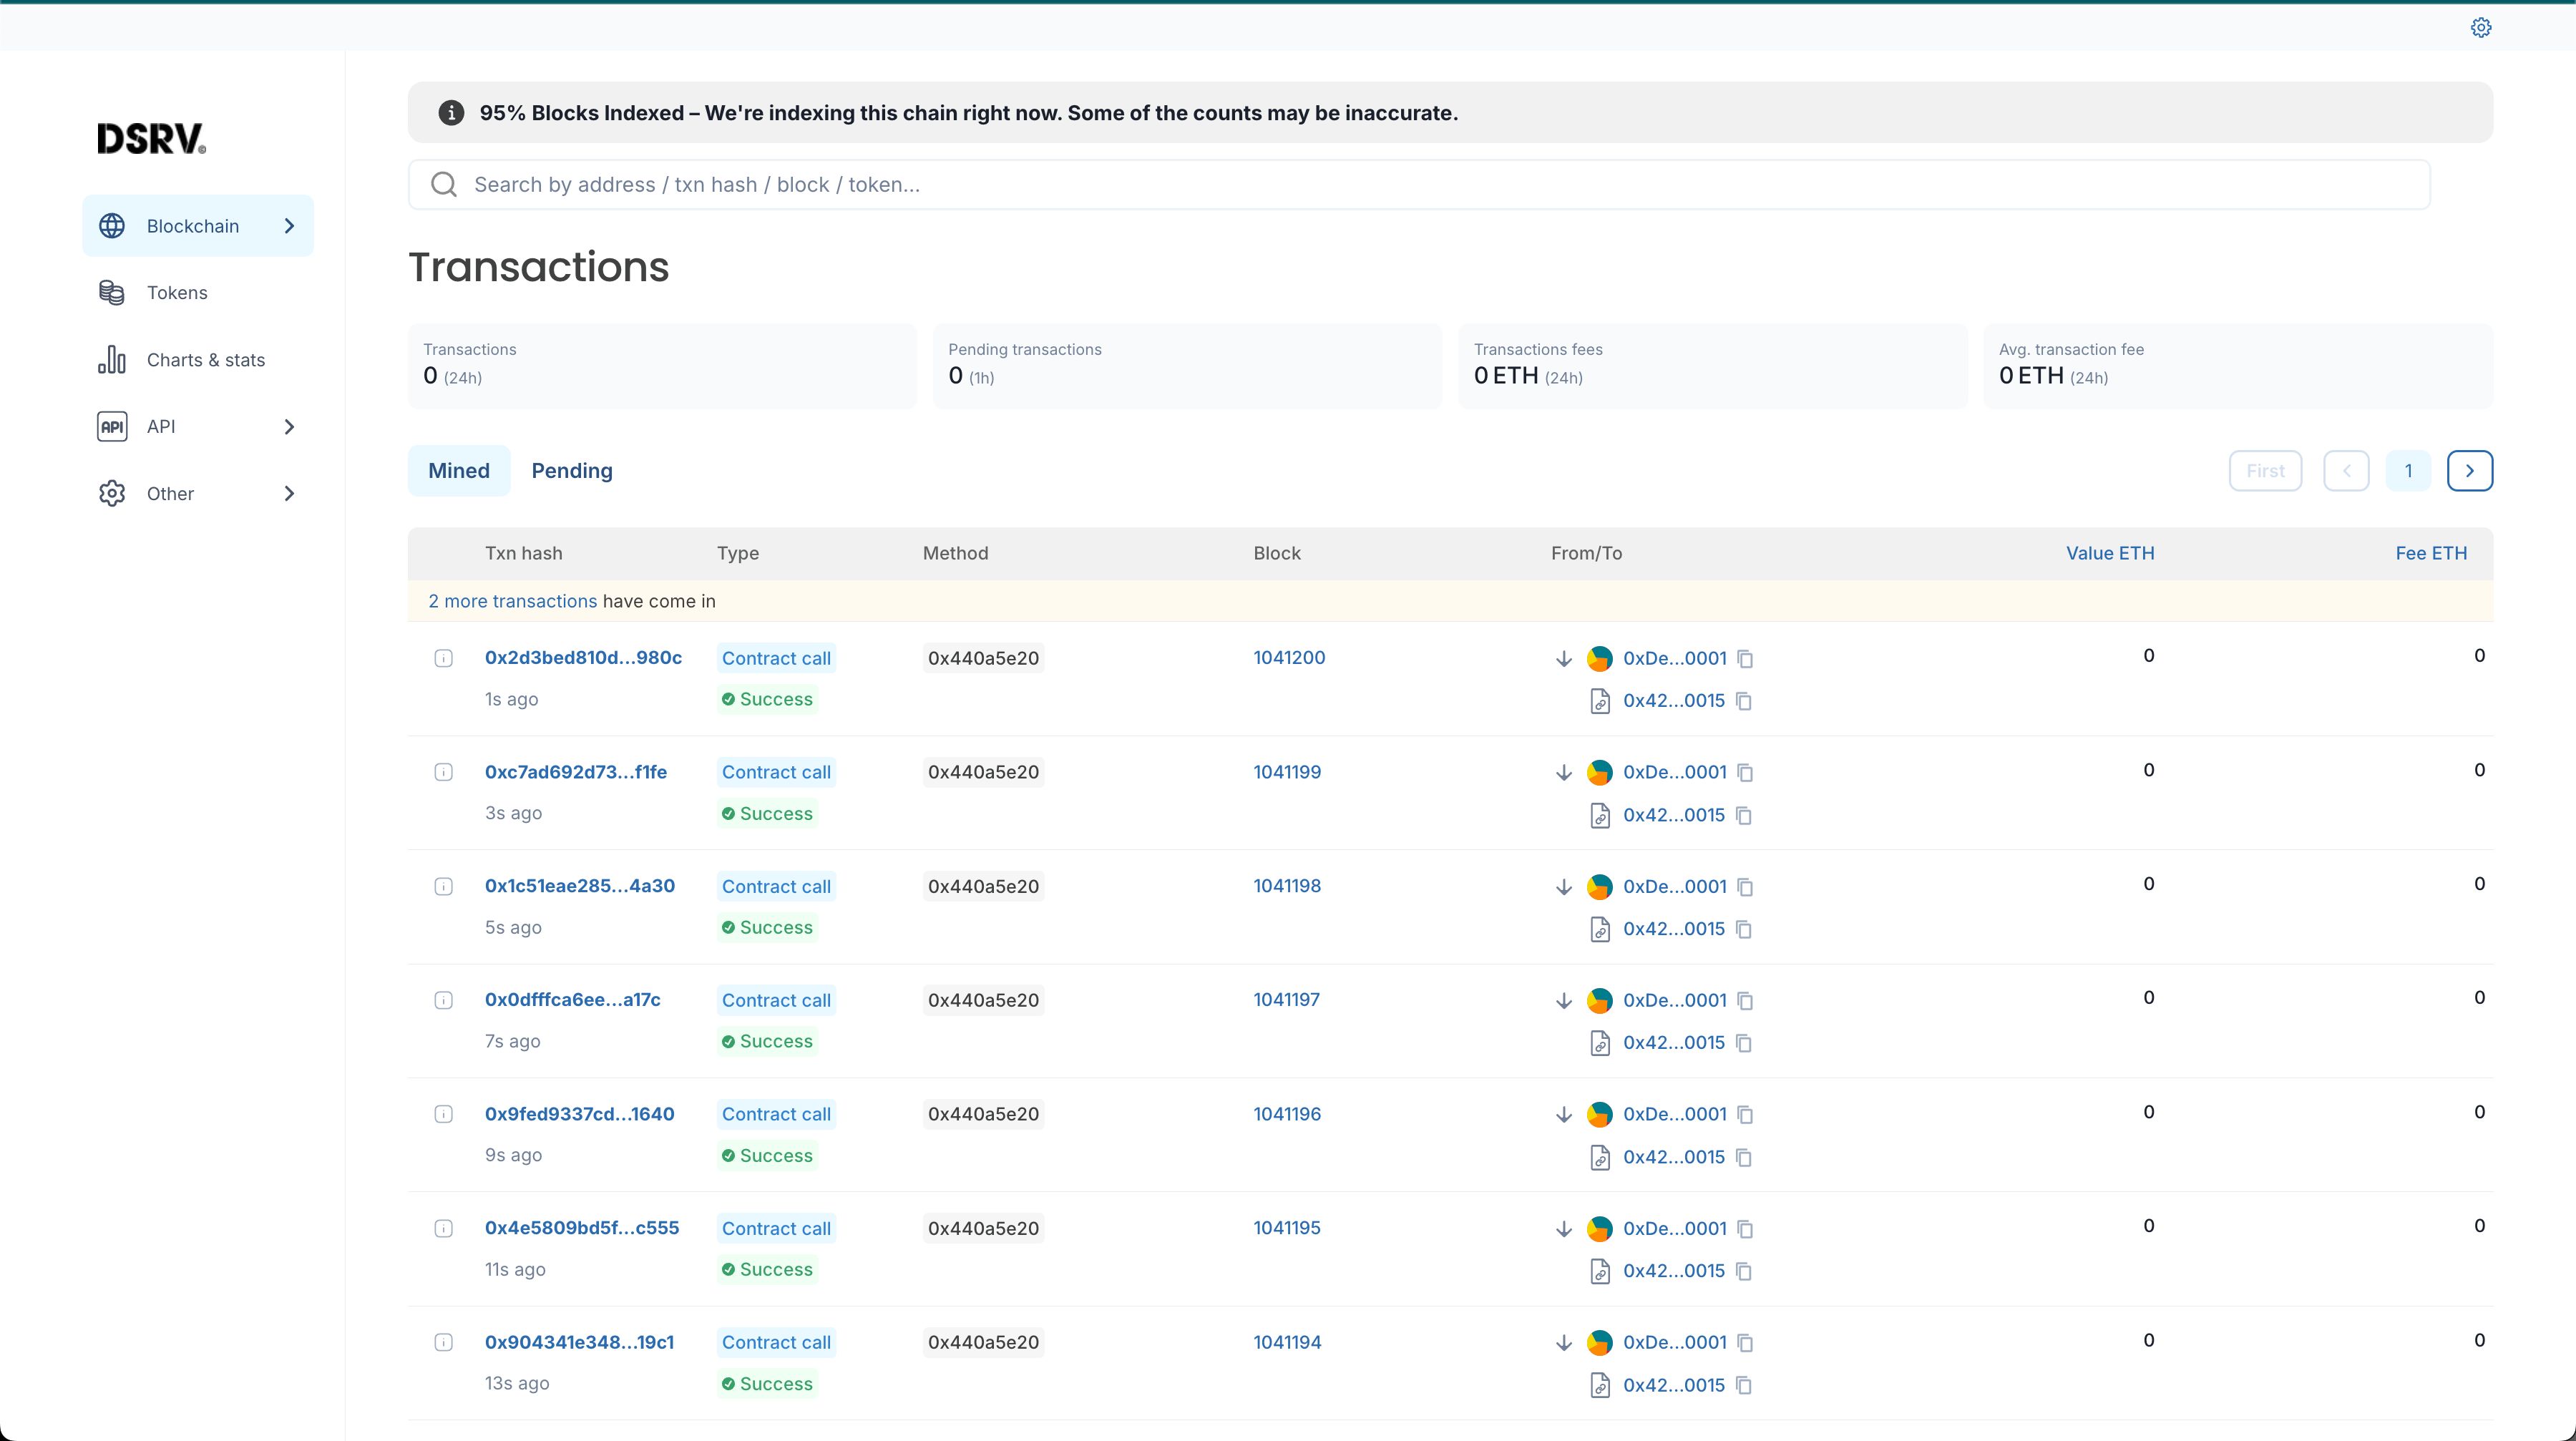The height and width of the screenshot is (1441, 2576).
Task: Click Contract call tag in block 1041196 row
Action: [x=776, y=1114]
